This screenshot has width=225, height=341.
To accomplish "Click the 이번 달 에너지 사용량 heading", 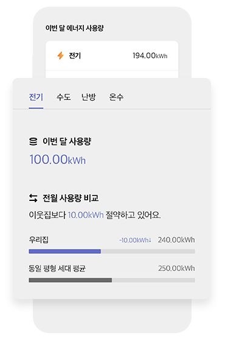I will (x=74, y=28).
